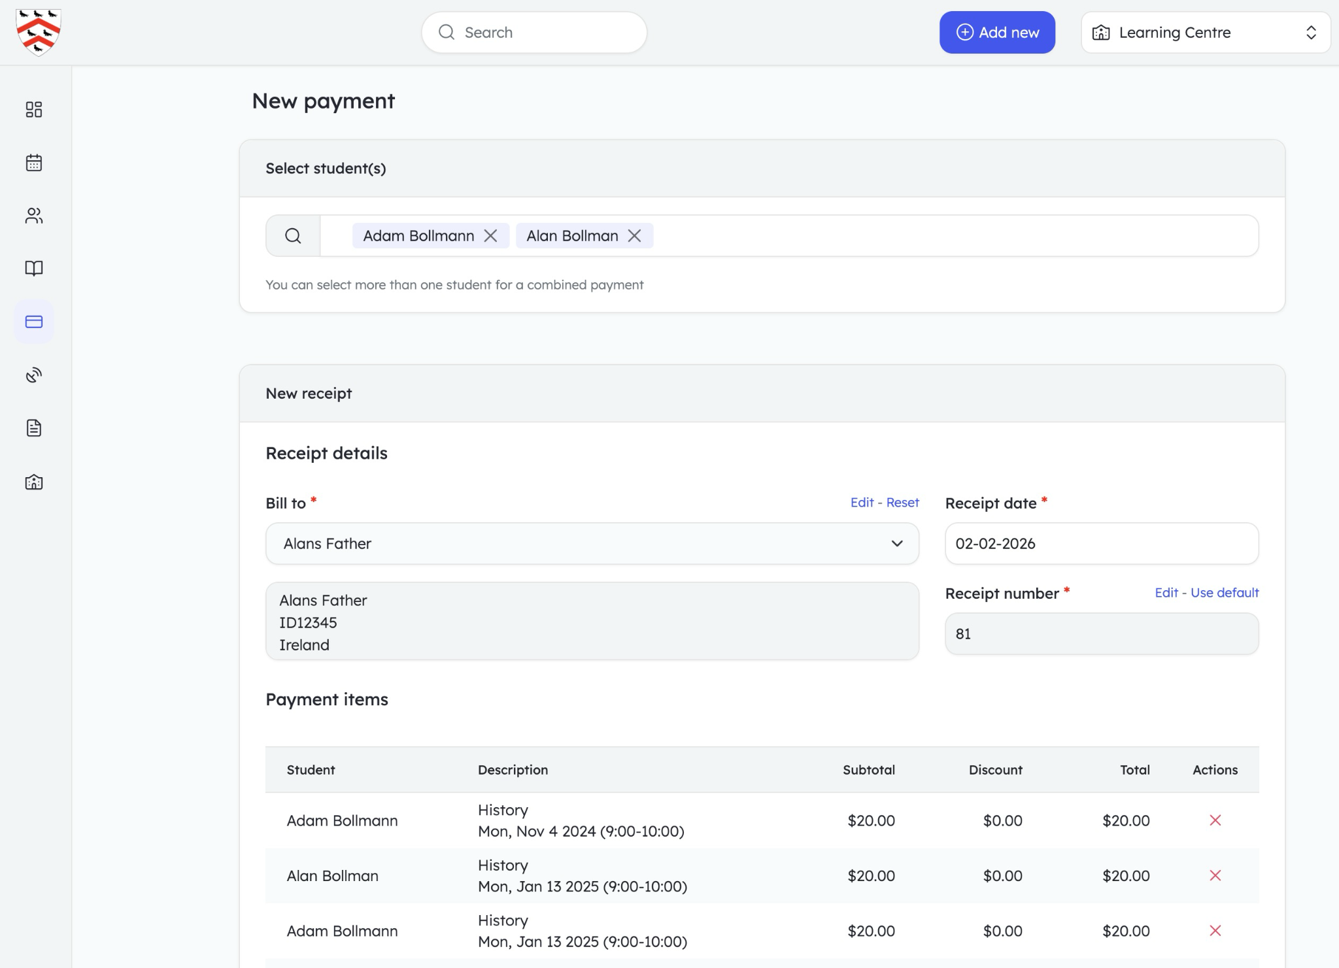Click the Use default receipt number link
This screenshot has width=1339, height=968.
[x=1225, y=593]
